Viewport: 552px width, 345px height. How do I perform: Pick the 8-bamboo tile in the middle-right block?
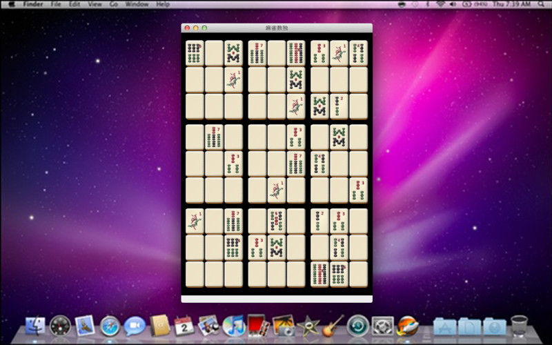coord(339,137)
